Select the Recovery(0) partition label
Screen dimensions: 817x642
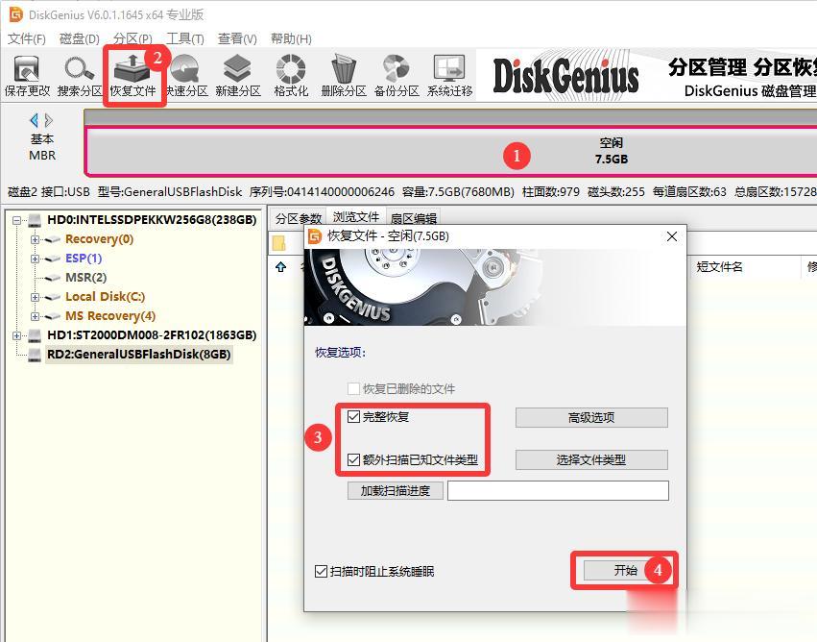[100, 239]
